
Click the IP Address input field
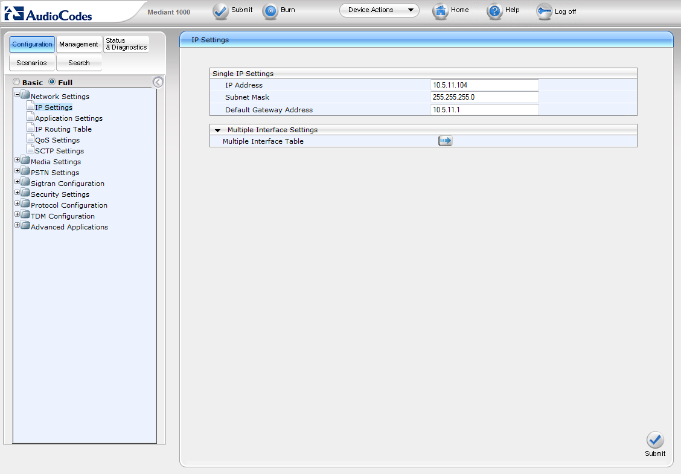click(x=484, y=85)
